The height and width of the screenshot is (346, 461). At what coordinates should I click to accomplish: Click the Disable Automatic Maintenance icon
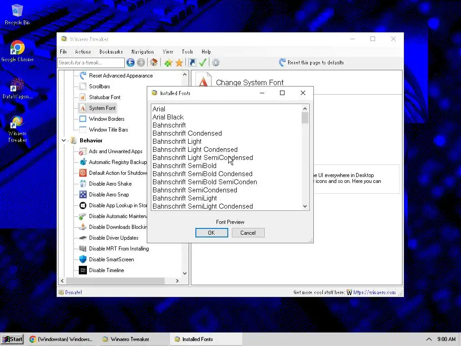(83, 216)
